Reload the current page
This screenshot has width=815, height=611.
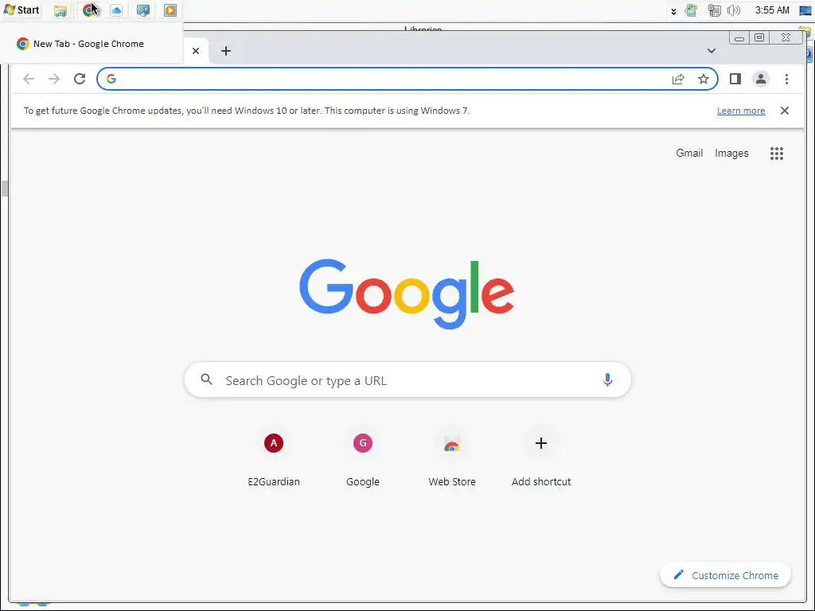click(80, 79)
